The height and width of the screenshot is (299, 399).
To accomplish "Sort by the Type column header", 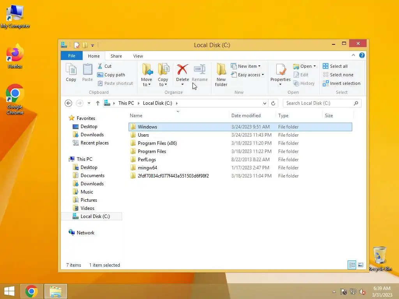I will tap(299, 115).
